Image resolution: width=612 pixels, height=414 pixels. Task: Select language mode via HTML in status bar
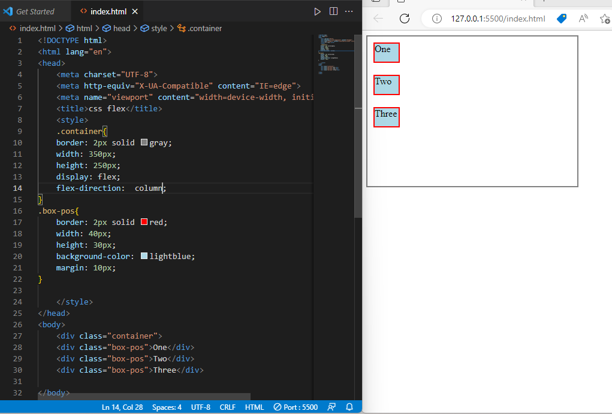pos(254,407)
